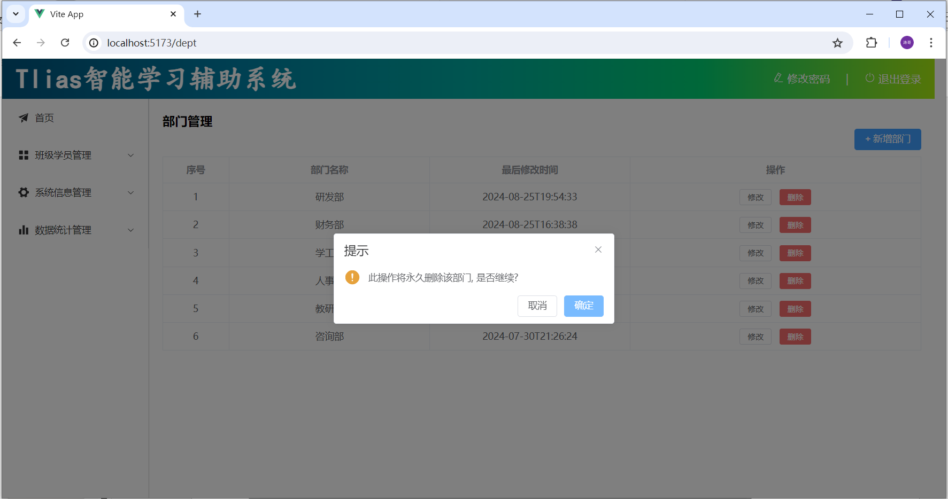Bookmark this page with the star icon

pos(837,43)
